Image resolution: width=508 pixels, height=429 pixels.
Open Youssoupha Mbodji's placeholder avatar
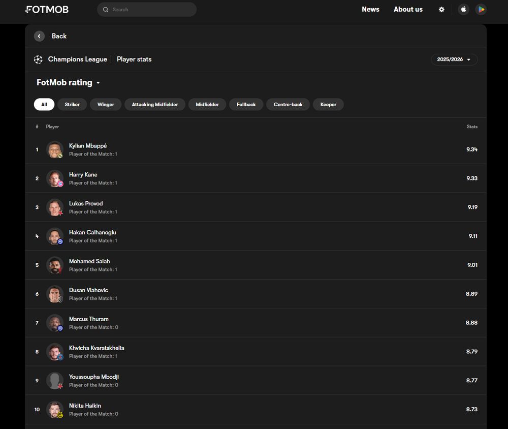point(55,380)
